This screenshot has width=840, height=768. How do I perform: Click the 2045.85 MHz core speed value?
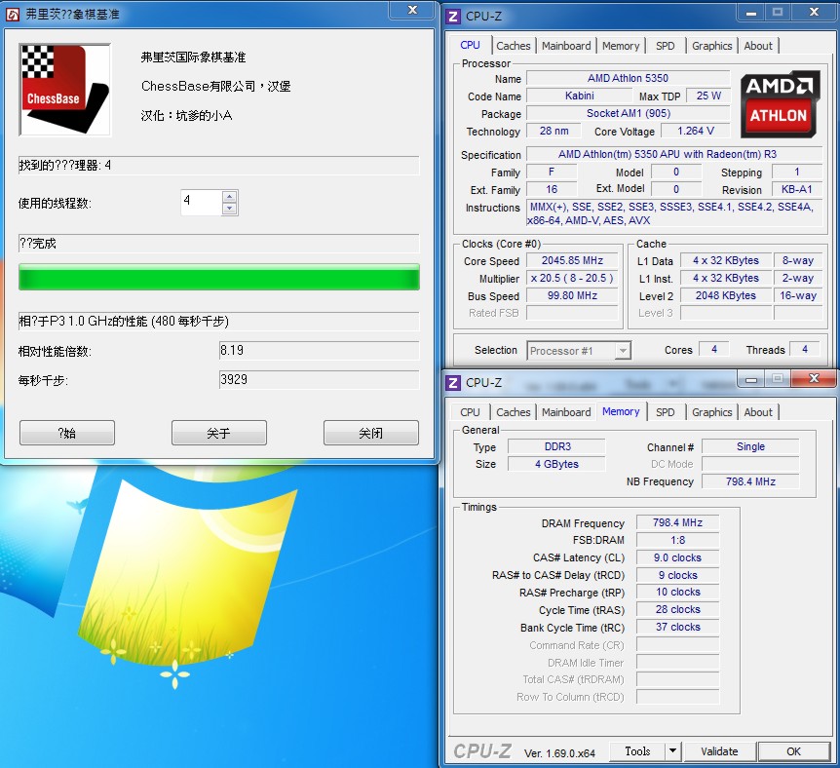pyautogui.click(x=572, y=261)
